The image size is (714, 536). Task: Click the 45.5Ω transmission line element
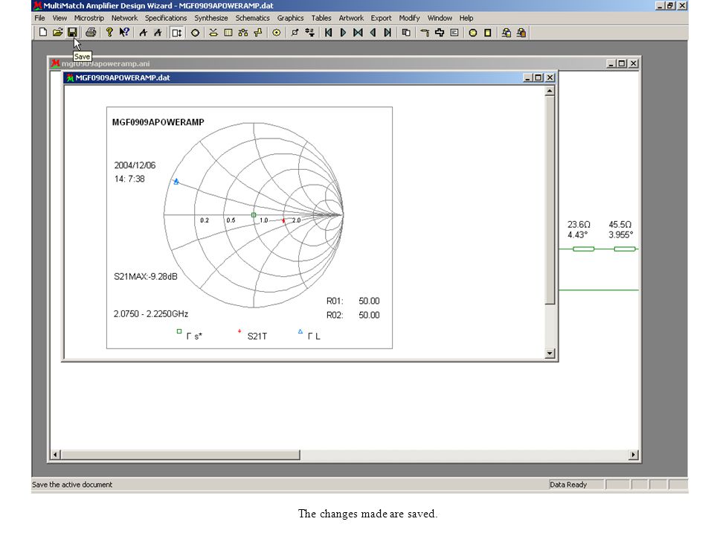point(624,249)
